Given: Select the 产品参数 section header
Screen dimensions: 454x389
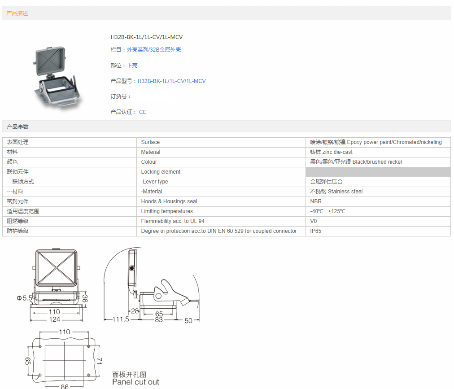Looking at the screenshot, I should (17, 127).
